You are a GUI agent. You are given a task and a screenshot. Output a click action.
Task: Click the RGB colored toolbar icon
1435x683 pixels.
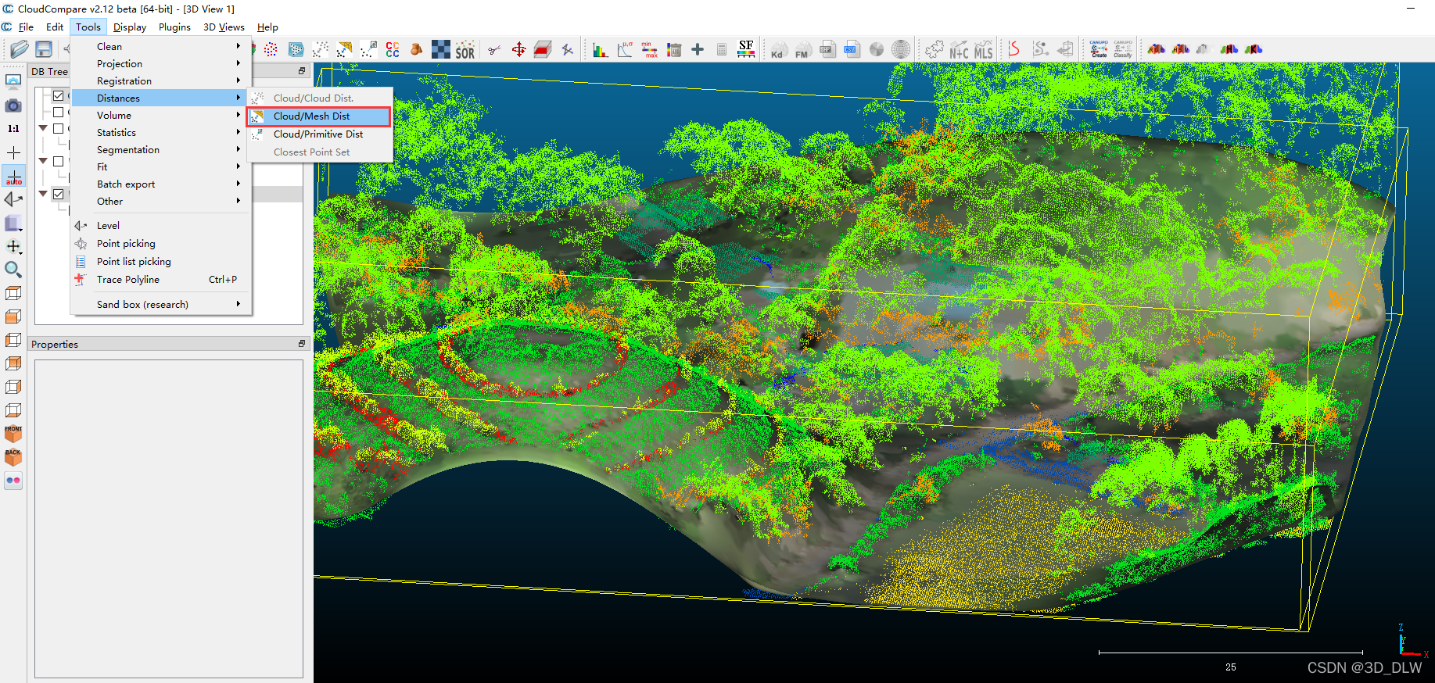(x=1156, y=49)
